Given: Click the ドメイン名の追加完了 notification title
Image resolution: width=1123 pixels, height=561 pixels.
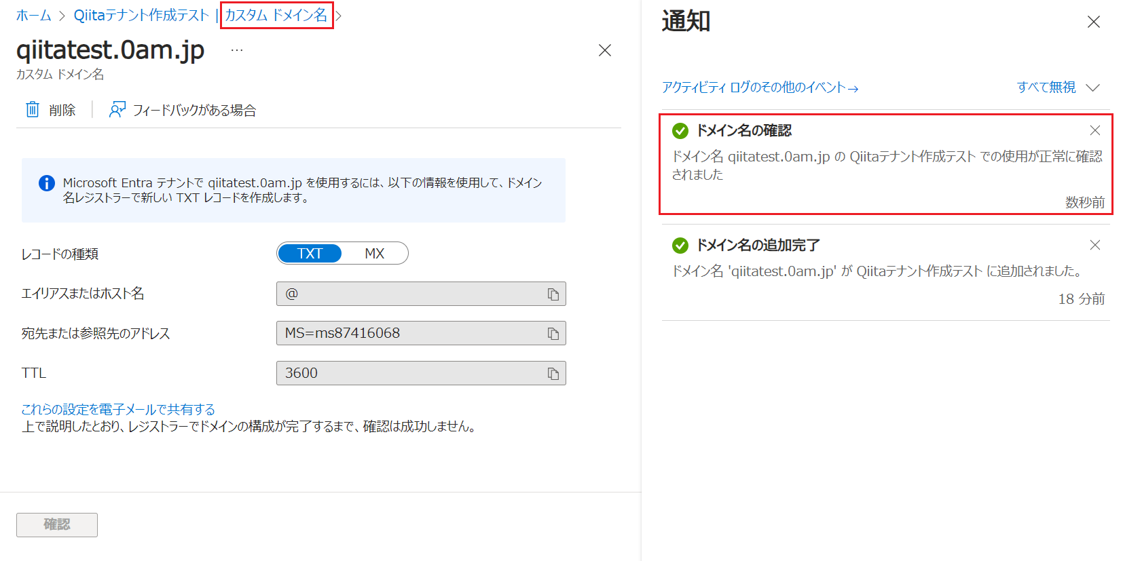Looking at the screenshot, I should click(758, 245).
